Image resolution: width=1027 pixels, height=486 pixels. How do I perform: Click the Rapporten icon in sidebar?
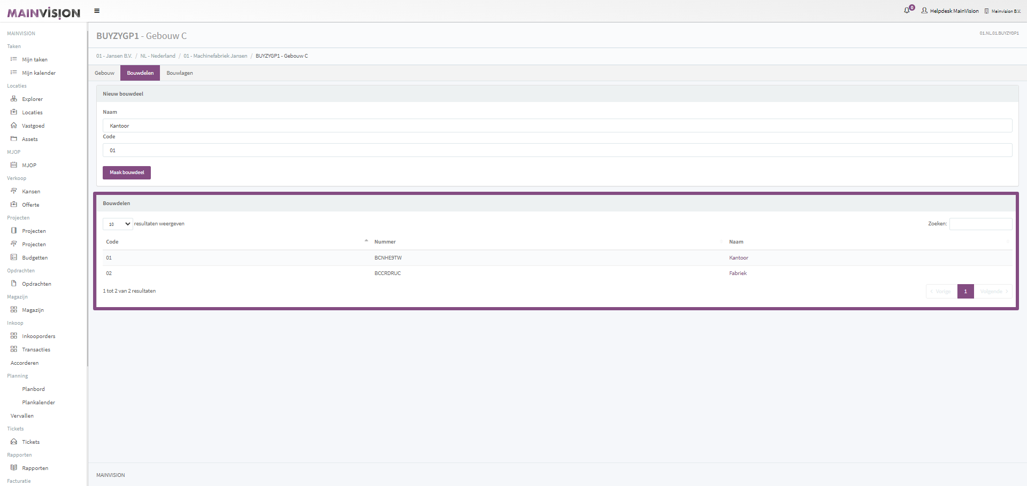pos(14,468)
